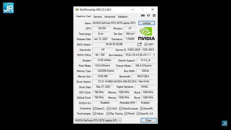Click the Subvendor value HP
Image resolution: width=231 pixels, height=130 pixels.
(103, 50)
